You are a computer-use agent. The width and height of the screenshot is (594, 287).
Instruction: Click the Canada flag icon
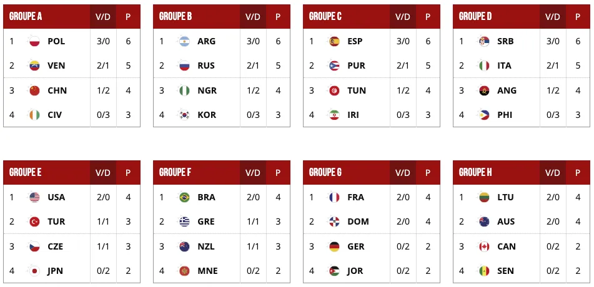pos(484,246)
